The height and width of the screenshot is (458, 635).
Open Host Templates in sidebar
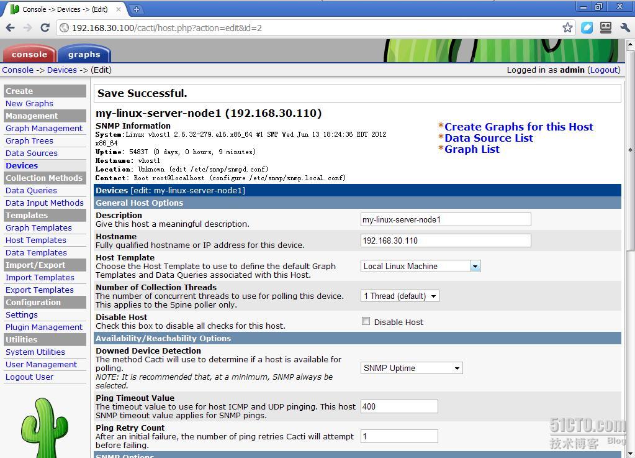35,240
